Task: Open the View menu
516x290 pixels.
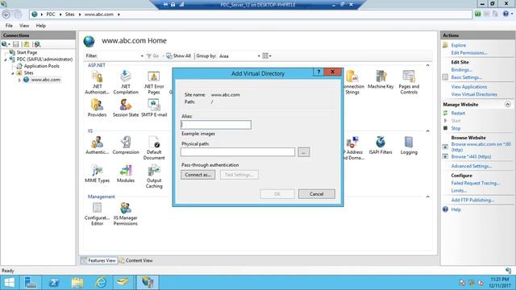Action: point(24,26)
